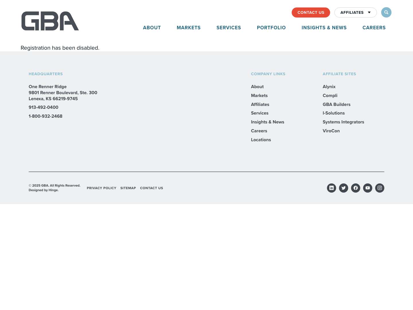Screen dimensions: 413x310
Task: Select MARKETS in the main navigation
Action: tap(188, 28)
